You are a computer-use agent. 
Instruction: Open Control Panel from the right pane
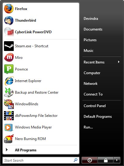click(95, 106)
